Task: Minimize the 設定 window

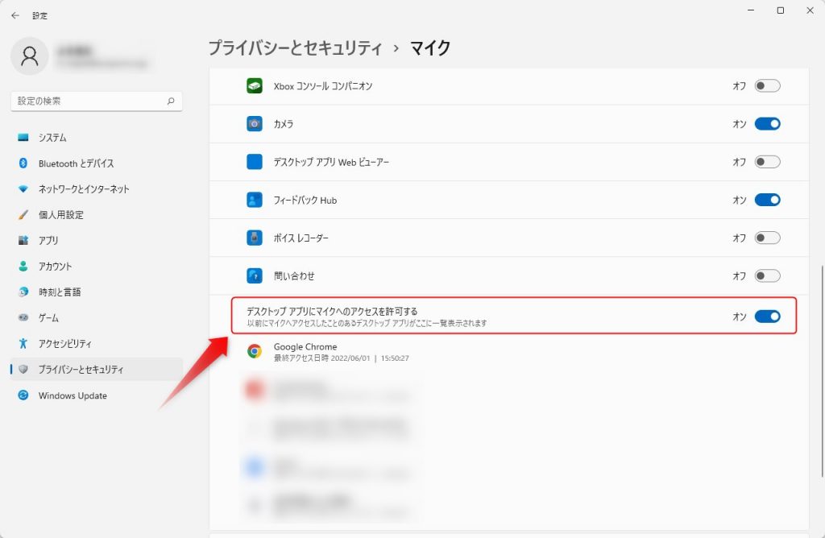Action: (751, 10)
